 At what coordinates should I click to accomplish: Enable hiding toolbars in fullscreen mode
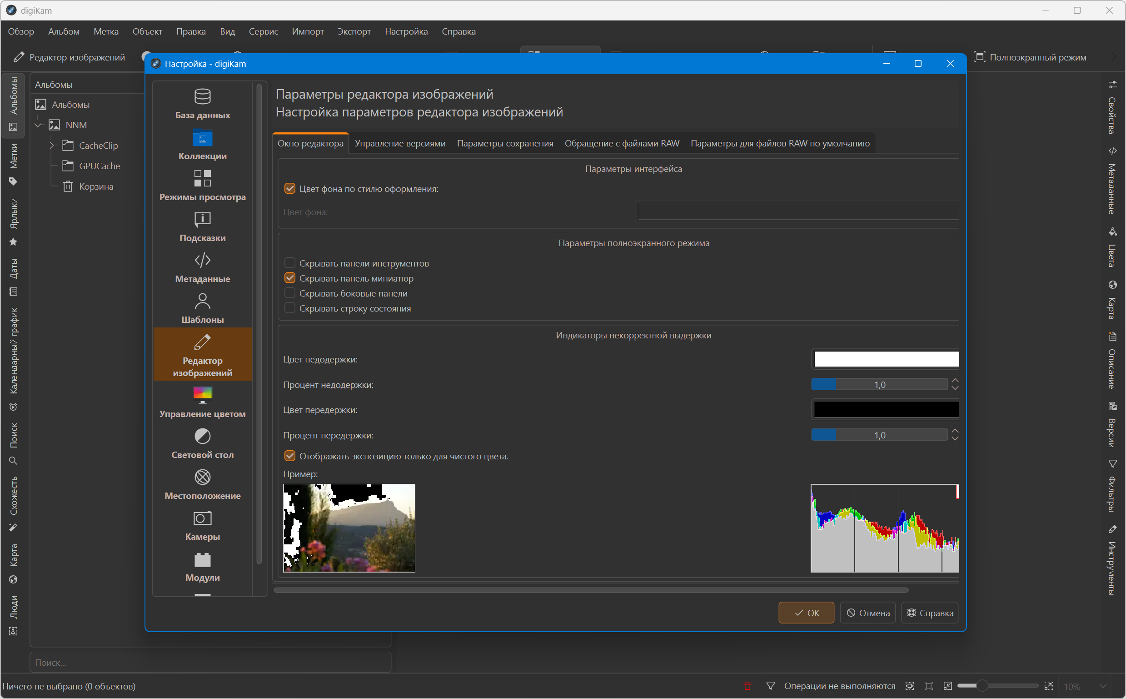pos(289,263)
